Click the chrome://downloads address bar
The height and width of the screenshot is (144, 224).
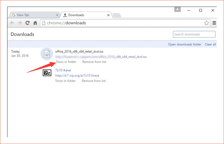click(x=122, y=23)
